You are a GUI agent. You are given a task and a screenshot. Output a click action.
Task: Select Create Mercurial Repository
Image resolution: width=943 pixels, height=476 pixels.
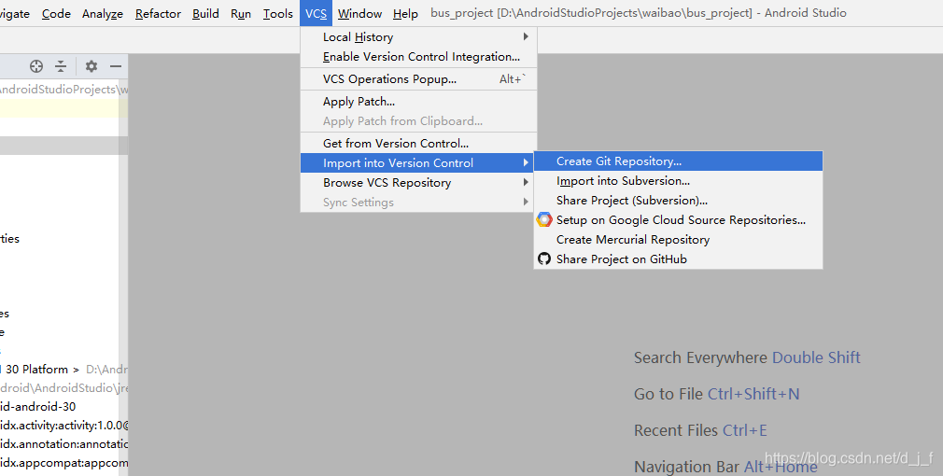point(679,239)
